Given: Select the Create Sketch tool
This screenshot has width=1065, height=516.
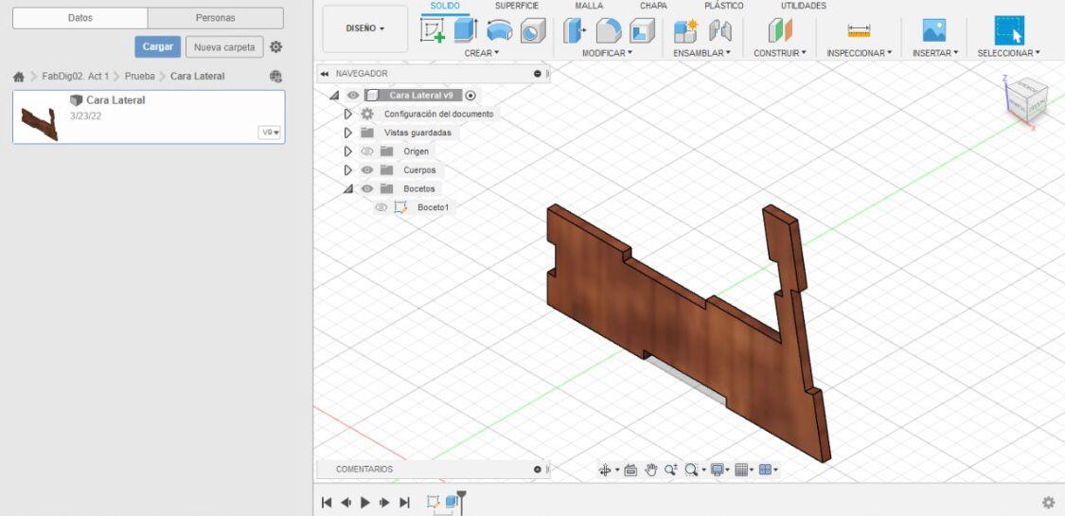Looking at the screenshot, I should 433,30.
